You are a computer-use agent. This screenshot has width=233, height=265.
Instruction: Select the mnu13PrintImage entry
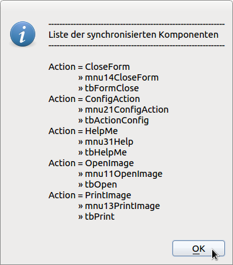[x=119, y=206]
